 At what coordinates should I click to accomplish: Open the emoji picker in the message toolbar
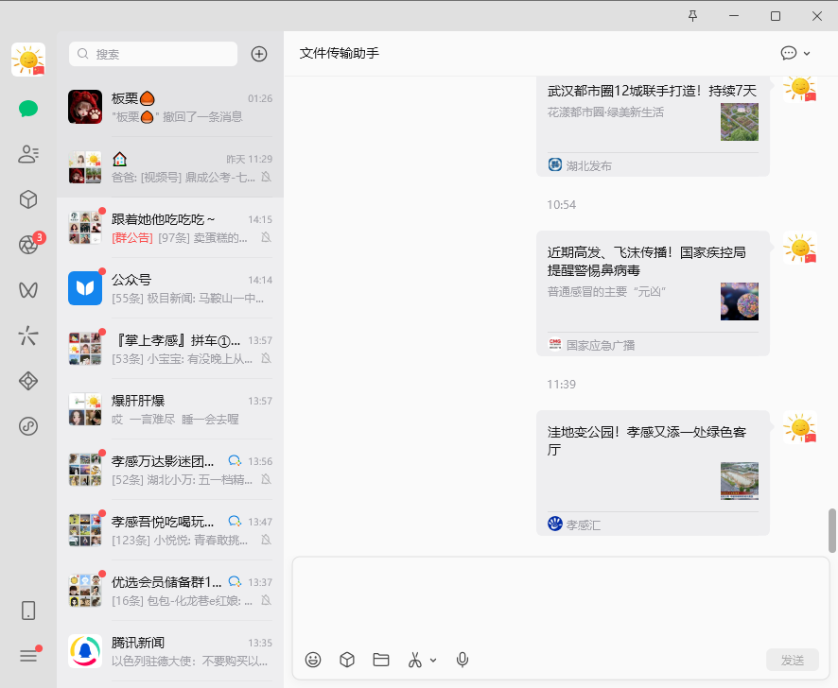tap(313, 660)
